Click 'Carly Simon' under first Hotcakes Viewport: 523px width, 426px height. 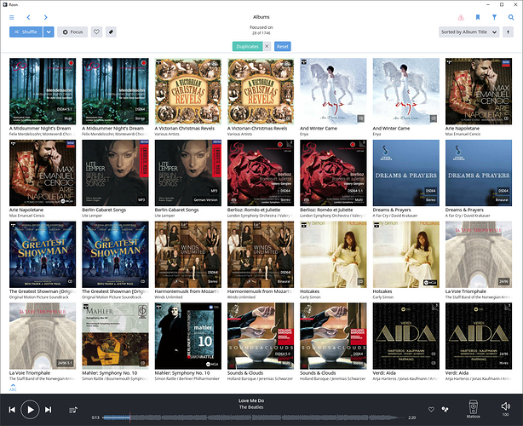pos(310,296)
